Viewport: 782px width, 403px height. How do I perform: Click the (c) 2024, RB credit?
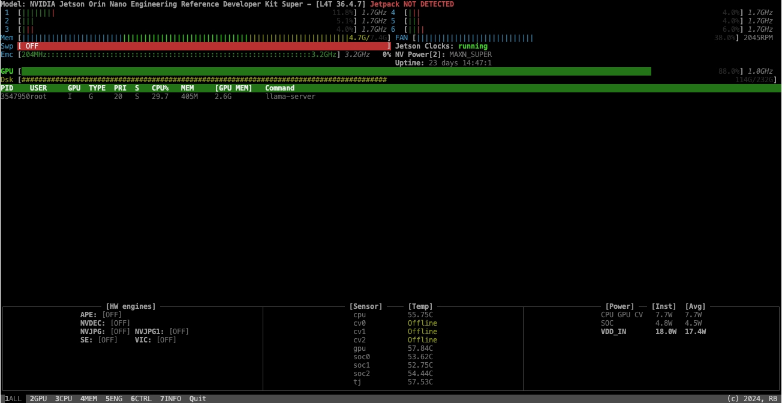pos(752,399)
